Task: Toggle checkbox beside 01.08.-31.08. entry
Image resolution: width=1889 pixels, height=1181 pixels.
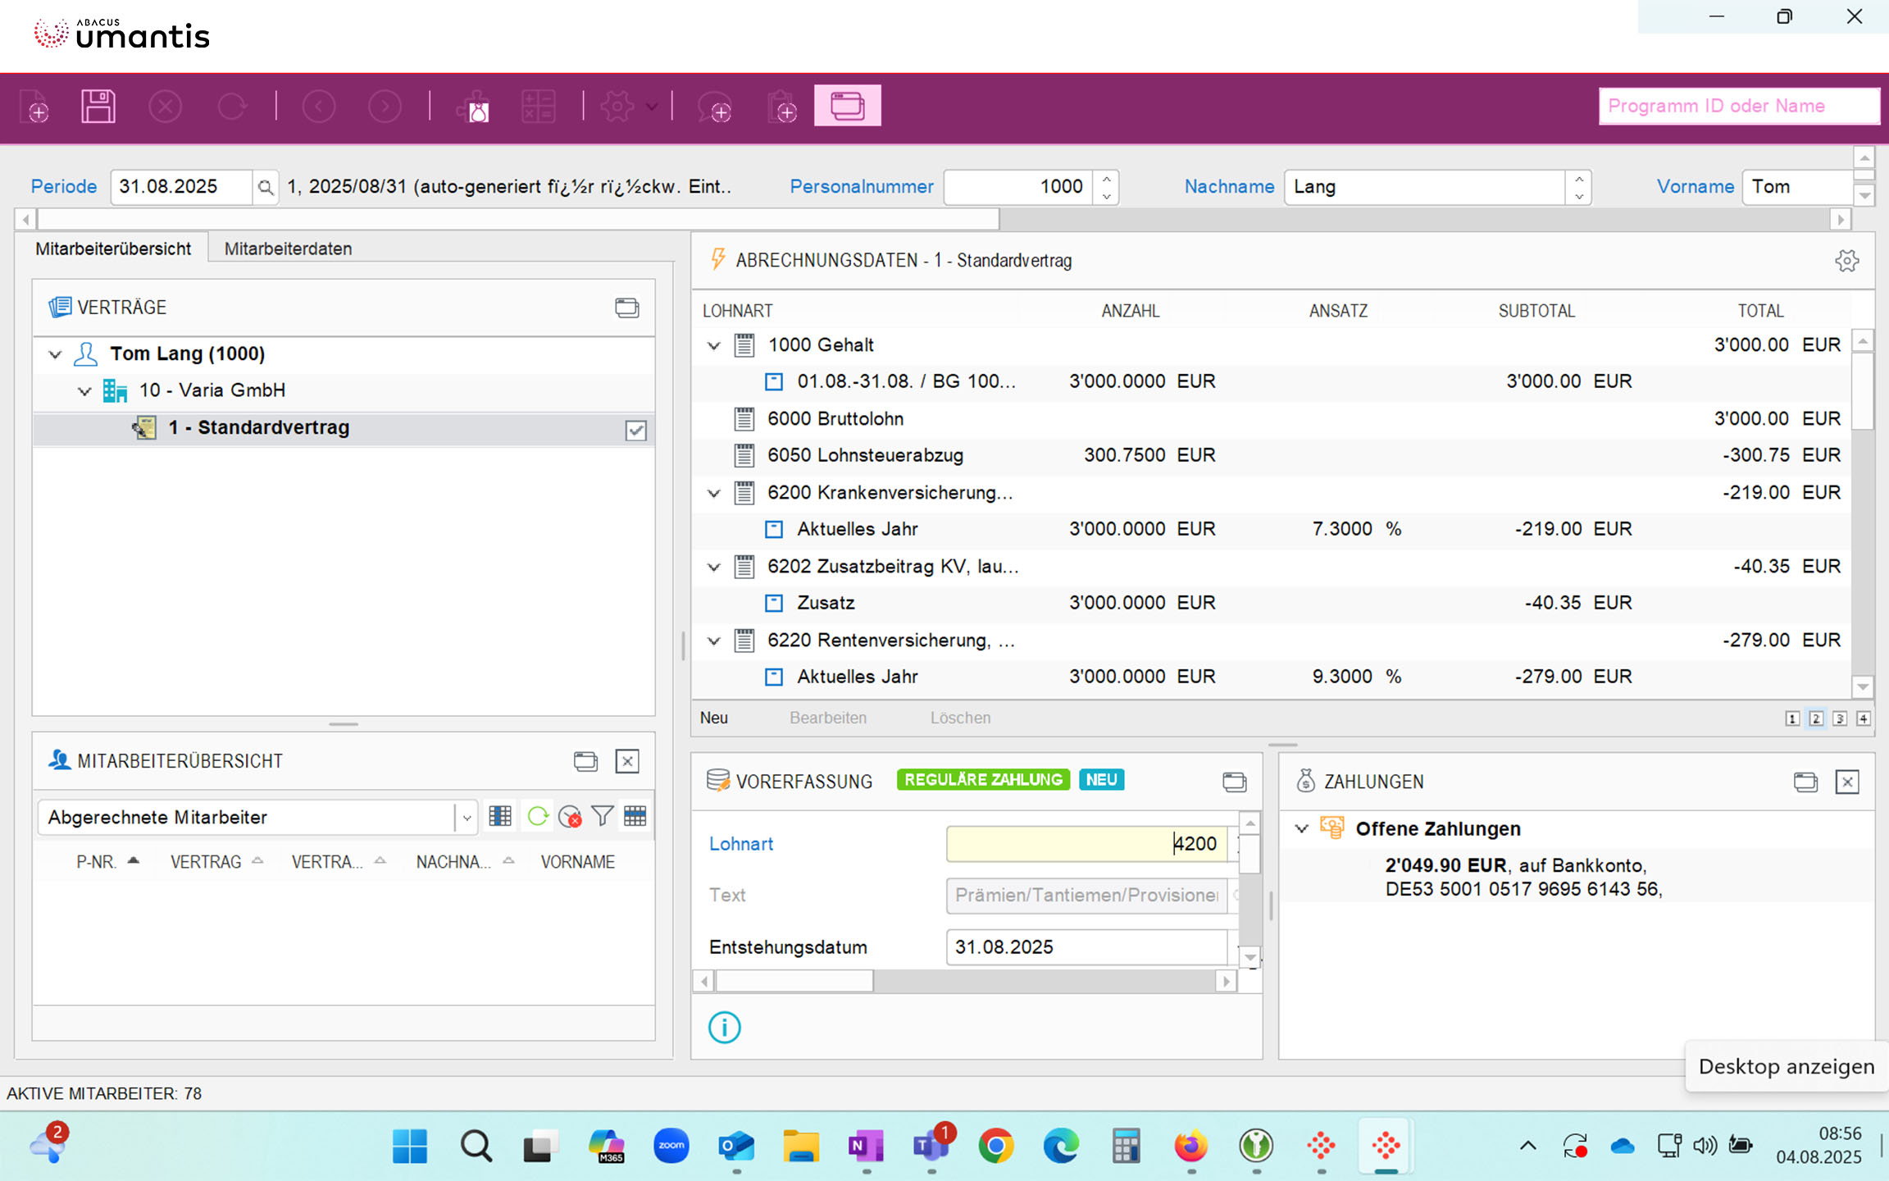Action: pos(773,382)
